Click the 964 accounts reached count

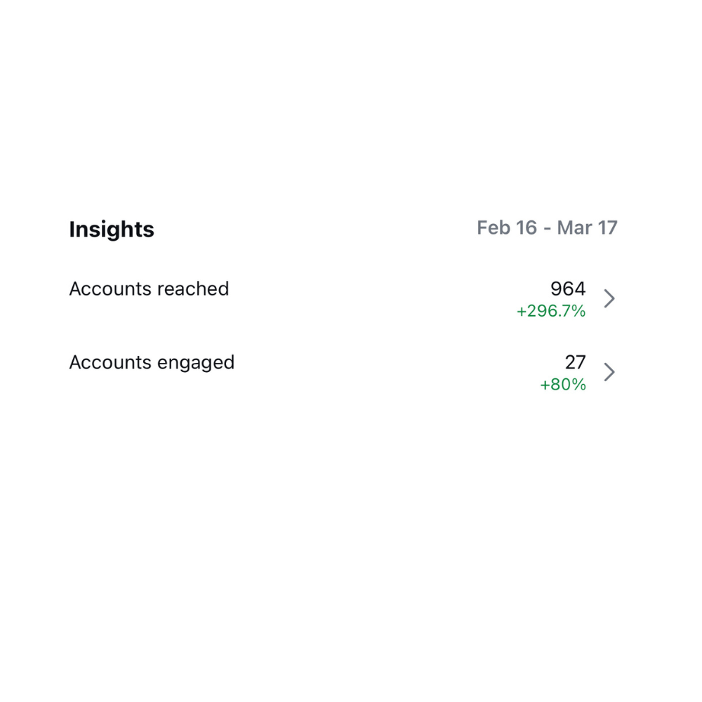tap(568, 289)
